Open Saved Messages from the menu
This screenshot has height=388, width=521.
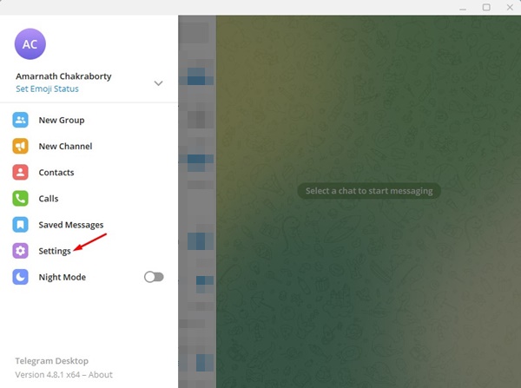point(89,225)
